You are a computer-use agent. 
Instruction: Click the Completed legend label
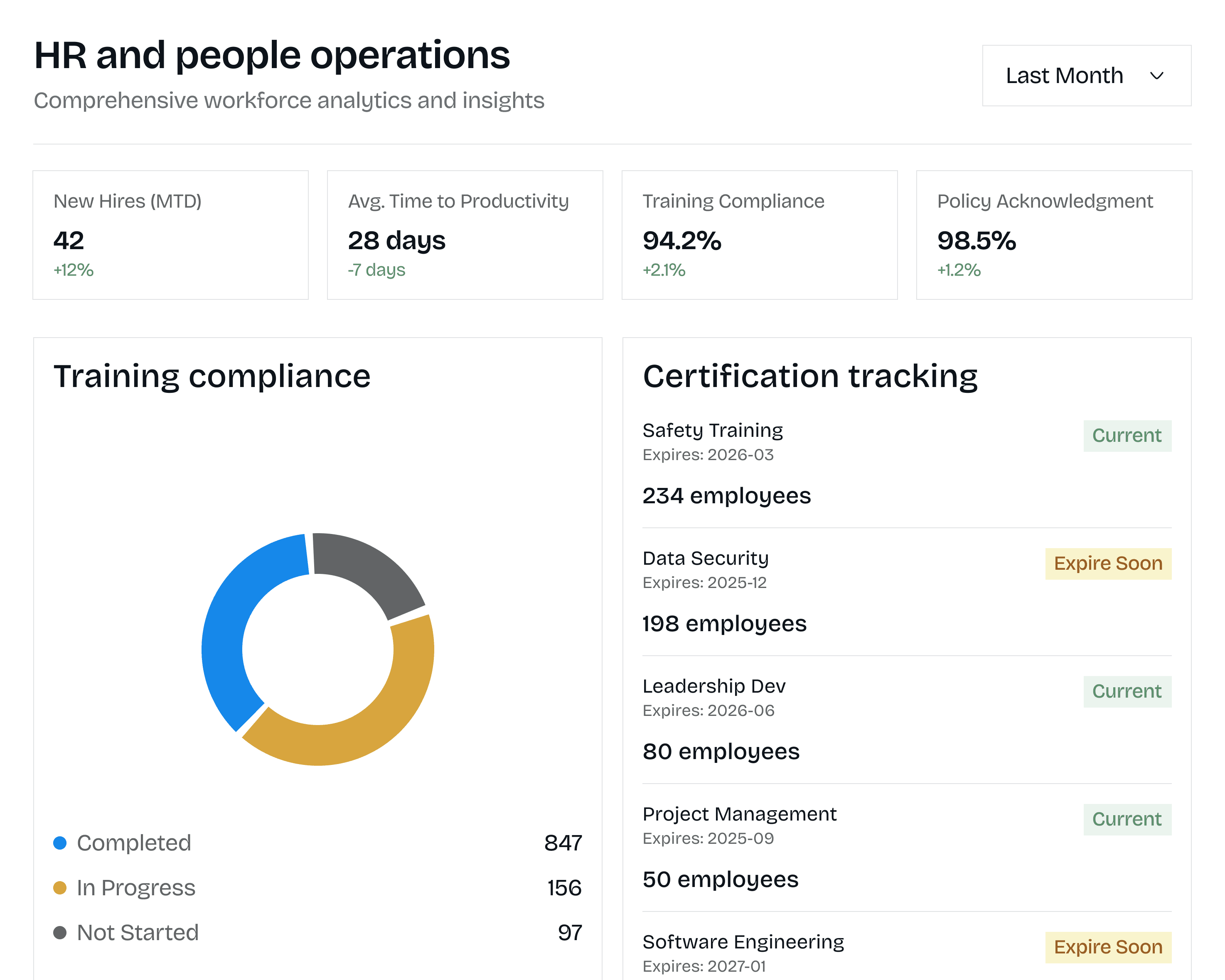point(134,843)
